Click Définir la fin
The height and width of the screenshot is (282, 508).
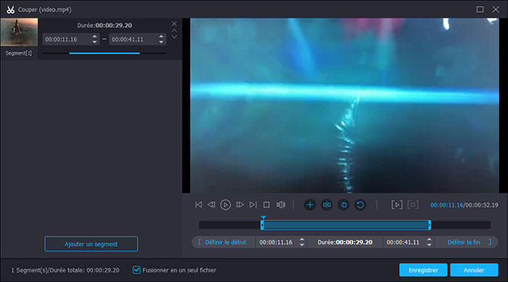[469, 242]
